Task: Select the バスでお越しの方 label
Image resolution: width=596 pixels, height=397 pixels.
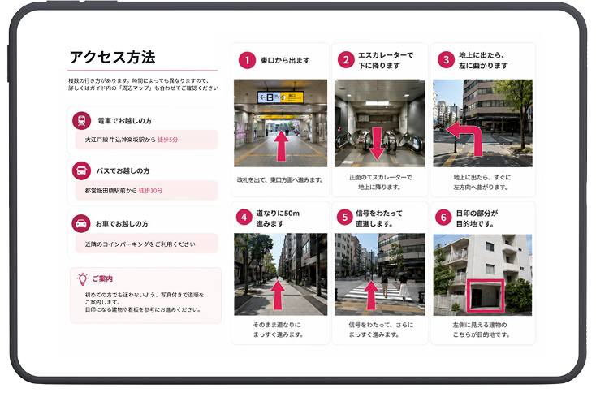Action: 123,171
